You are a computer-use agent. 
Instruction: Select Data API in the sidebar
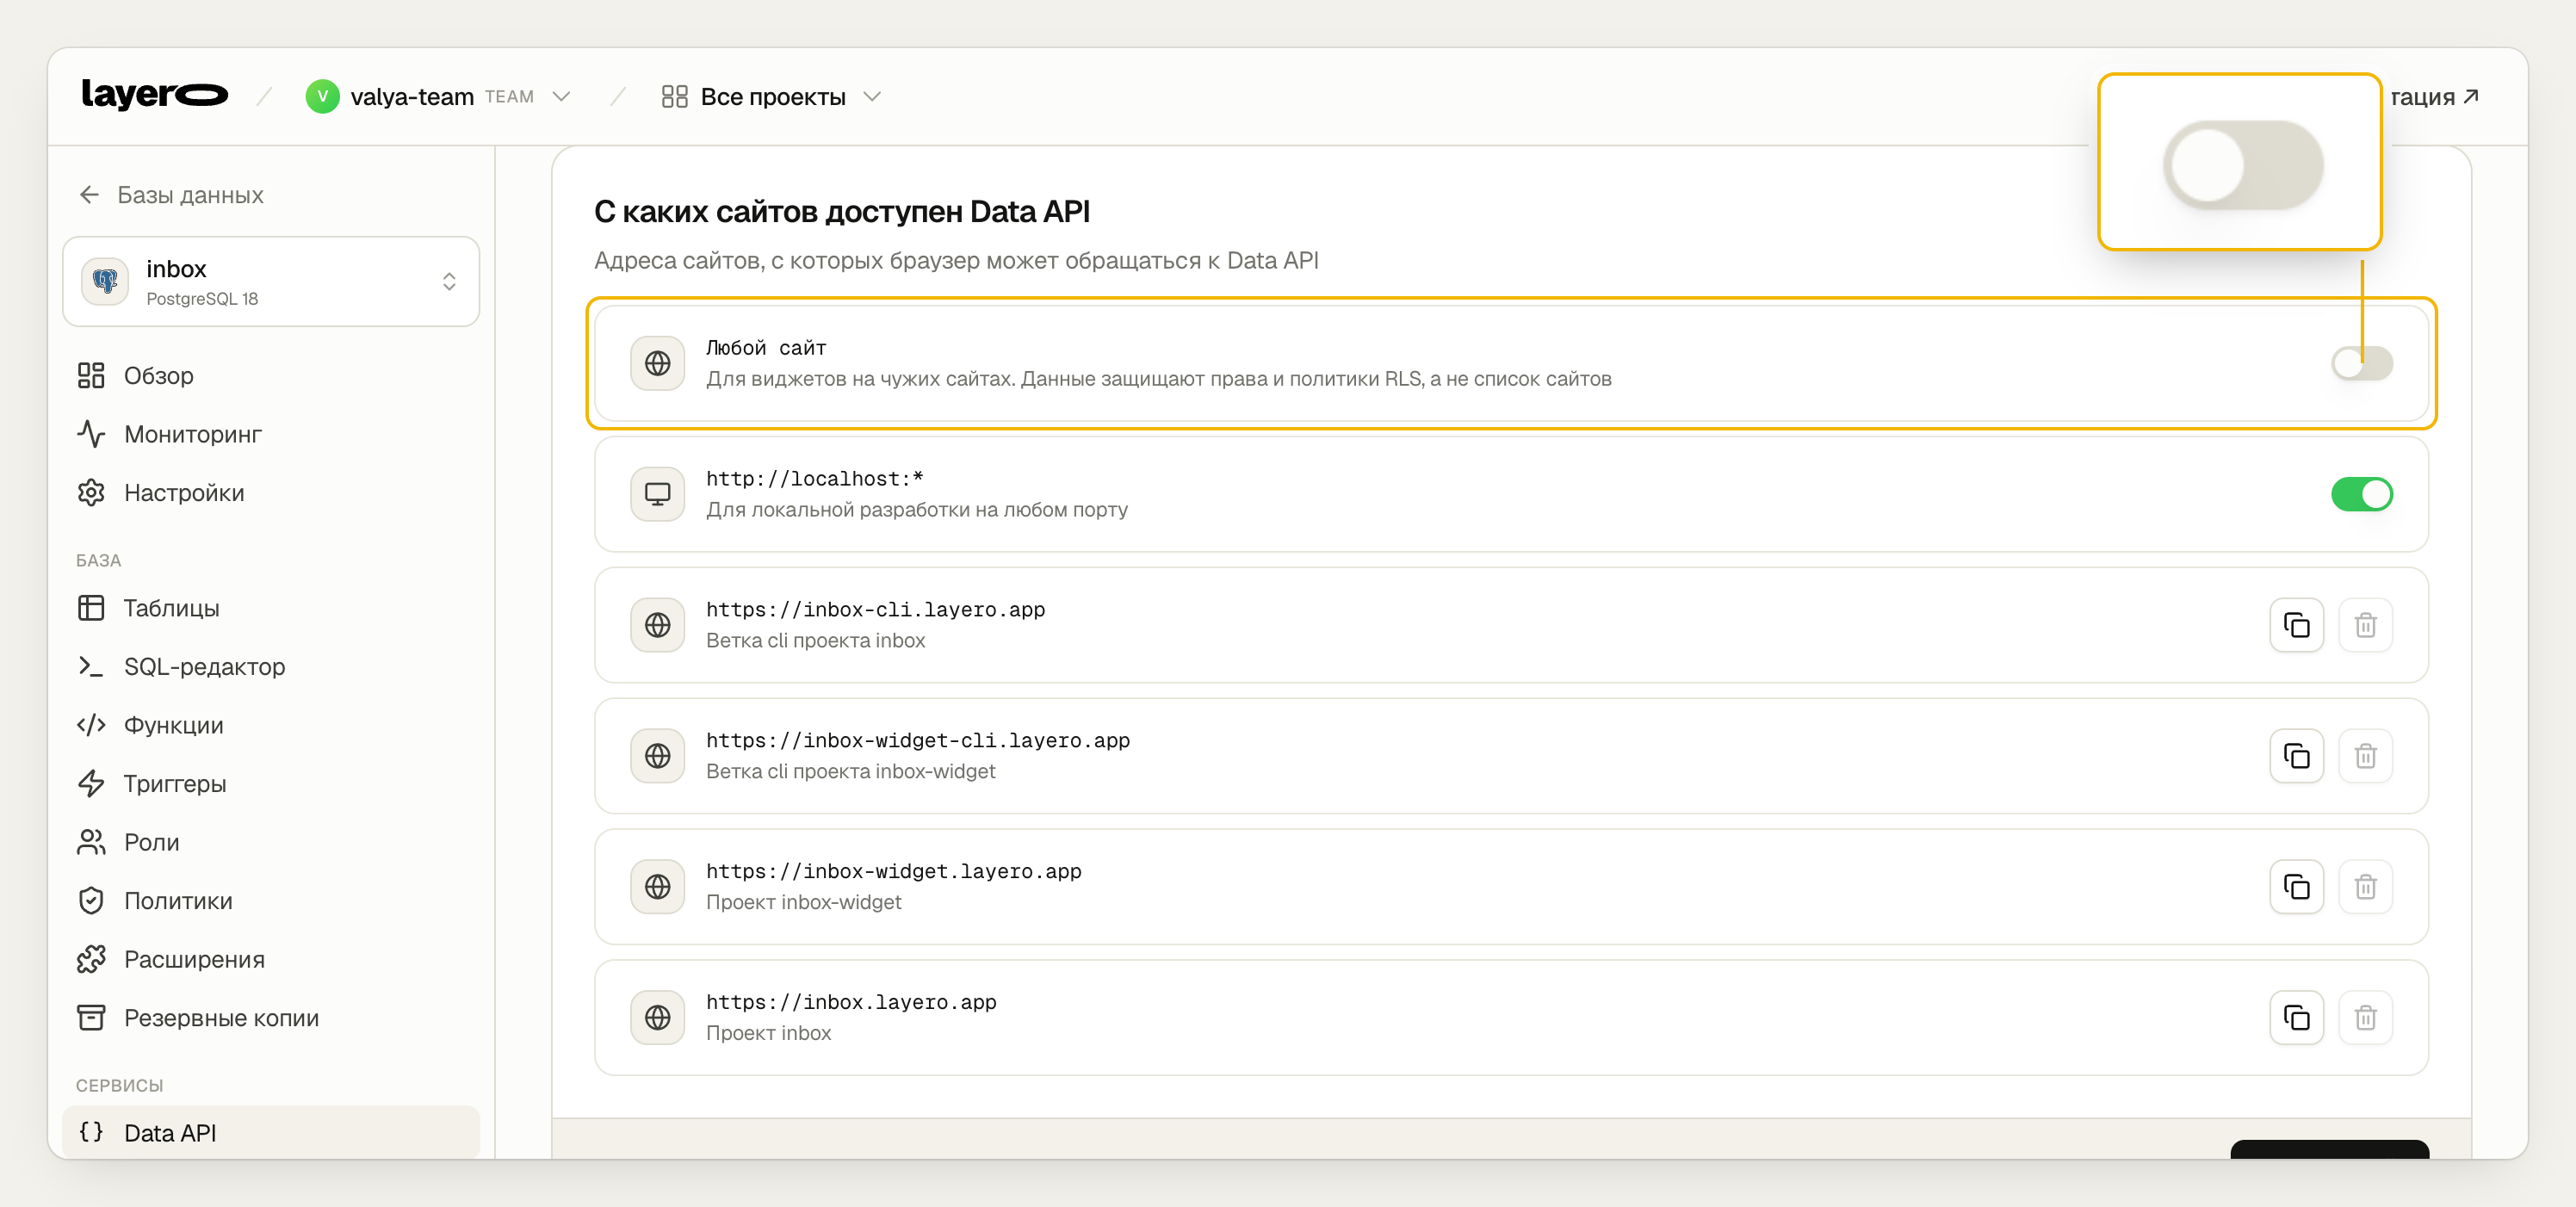tap(271, 1133)
